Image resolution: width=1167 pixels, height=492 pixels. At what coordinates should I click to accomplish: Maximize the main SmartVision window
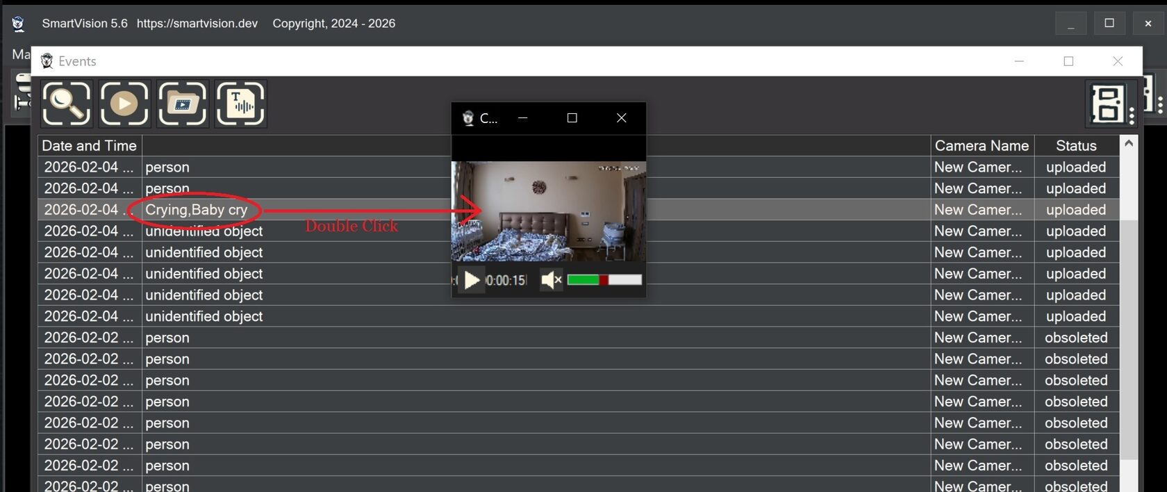(x=1109, y=24)
